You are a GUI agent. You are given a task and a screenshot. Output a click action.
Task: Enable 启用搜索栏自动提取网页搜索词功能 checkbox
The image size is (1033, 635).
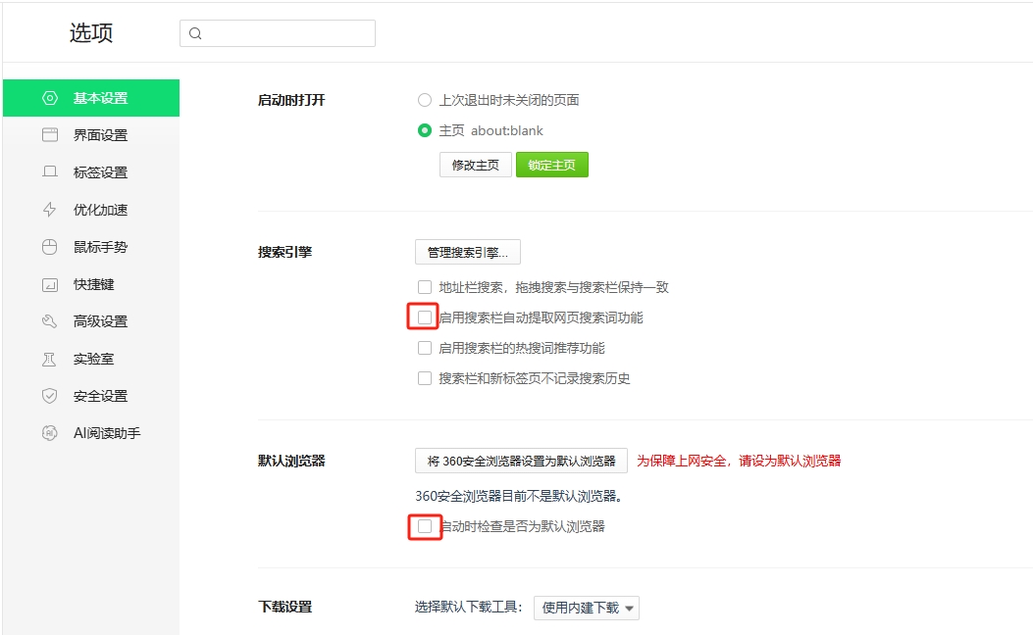[425, 317]
